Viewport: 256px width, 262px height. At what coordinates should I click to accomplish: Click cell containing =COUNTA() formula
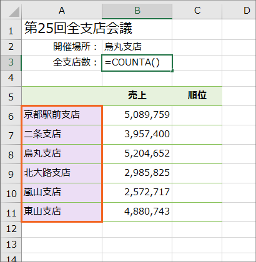coord(137,63)
